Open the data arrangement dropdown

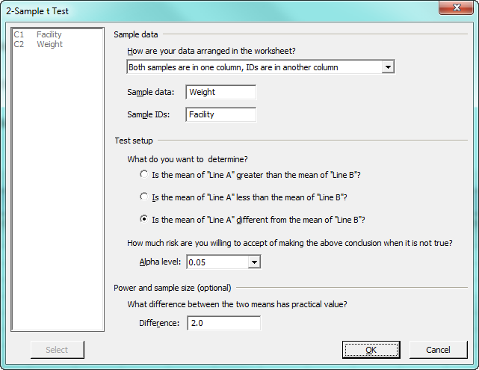click(x=387, y=67)
